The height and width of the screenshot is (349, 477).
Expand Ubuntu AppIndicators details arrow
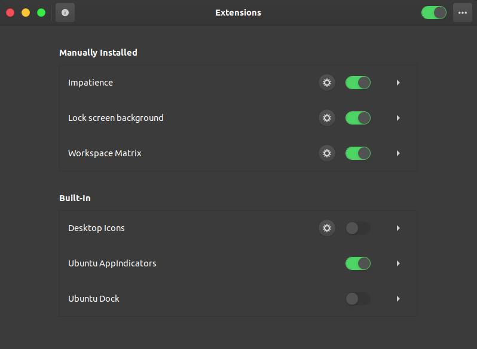click(398, 263)
